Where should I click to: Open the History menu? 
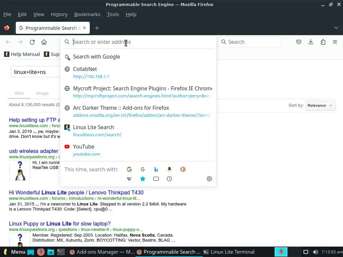[59, 14]
